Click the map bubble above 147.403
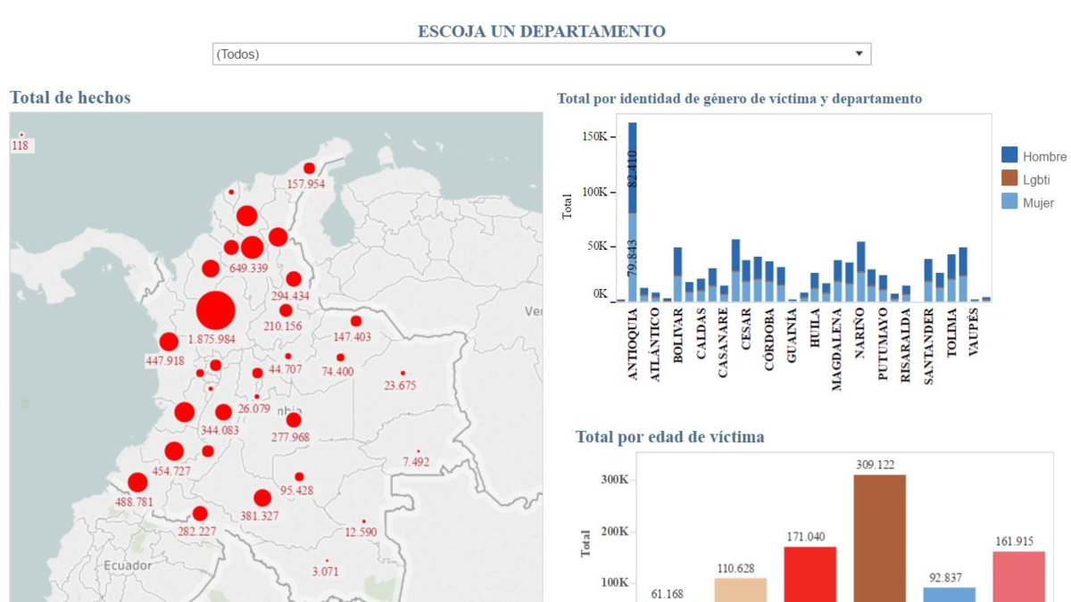 click(356, 321)
